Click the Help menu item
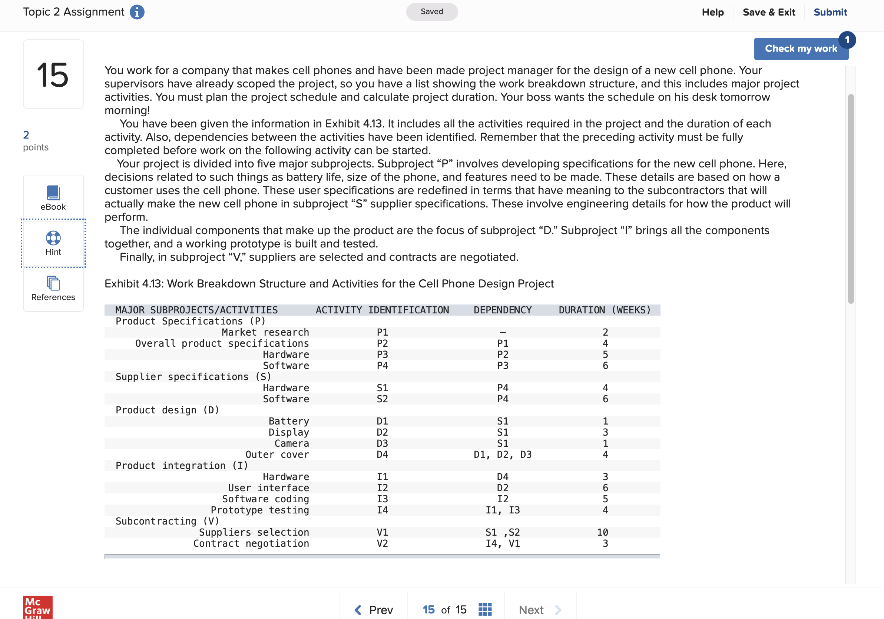 (x=711, y=11)
